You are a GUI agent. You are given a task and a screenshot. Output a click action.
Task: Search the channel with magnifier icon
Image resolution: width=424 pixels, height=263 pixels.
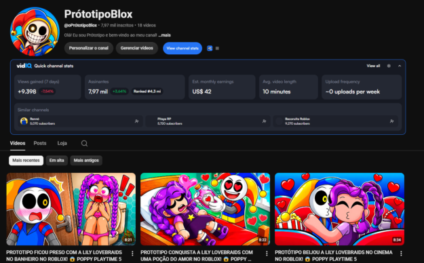(84, 143)
